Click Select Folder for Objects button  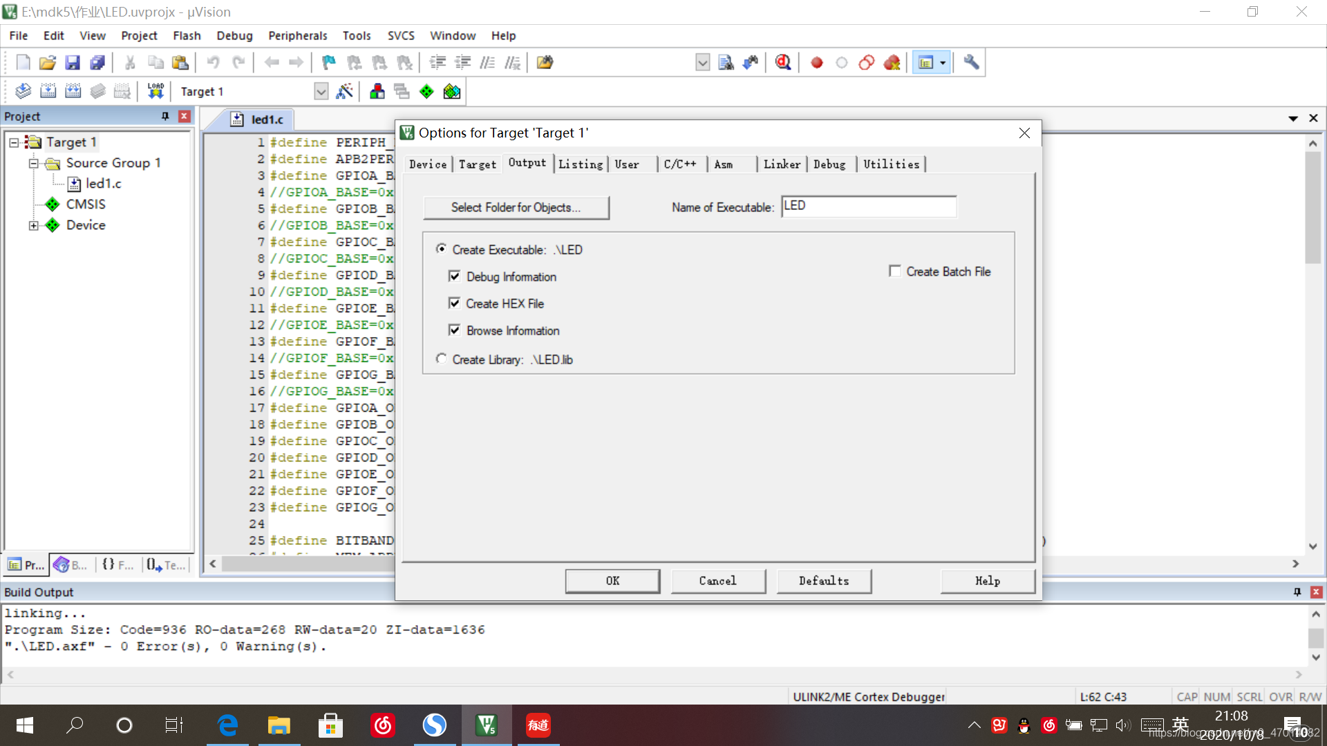[516, 207]
